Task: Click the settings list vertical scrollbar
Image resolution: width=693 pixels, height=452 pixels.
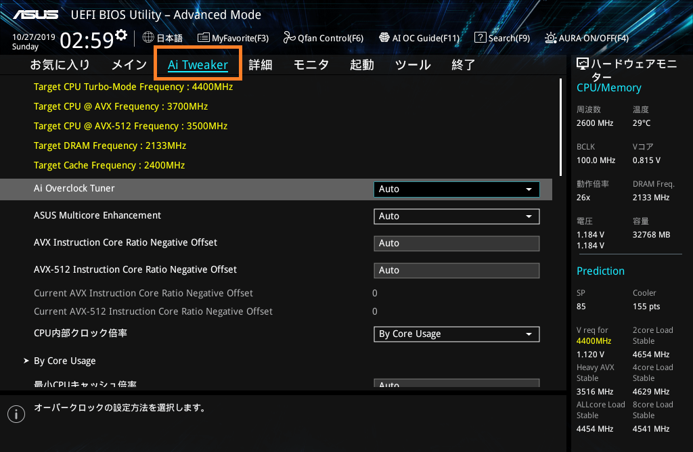Action: coord(560,127)
